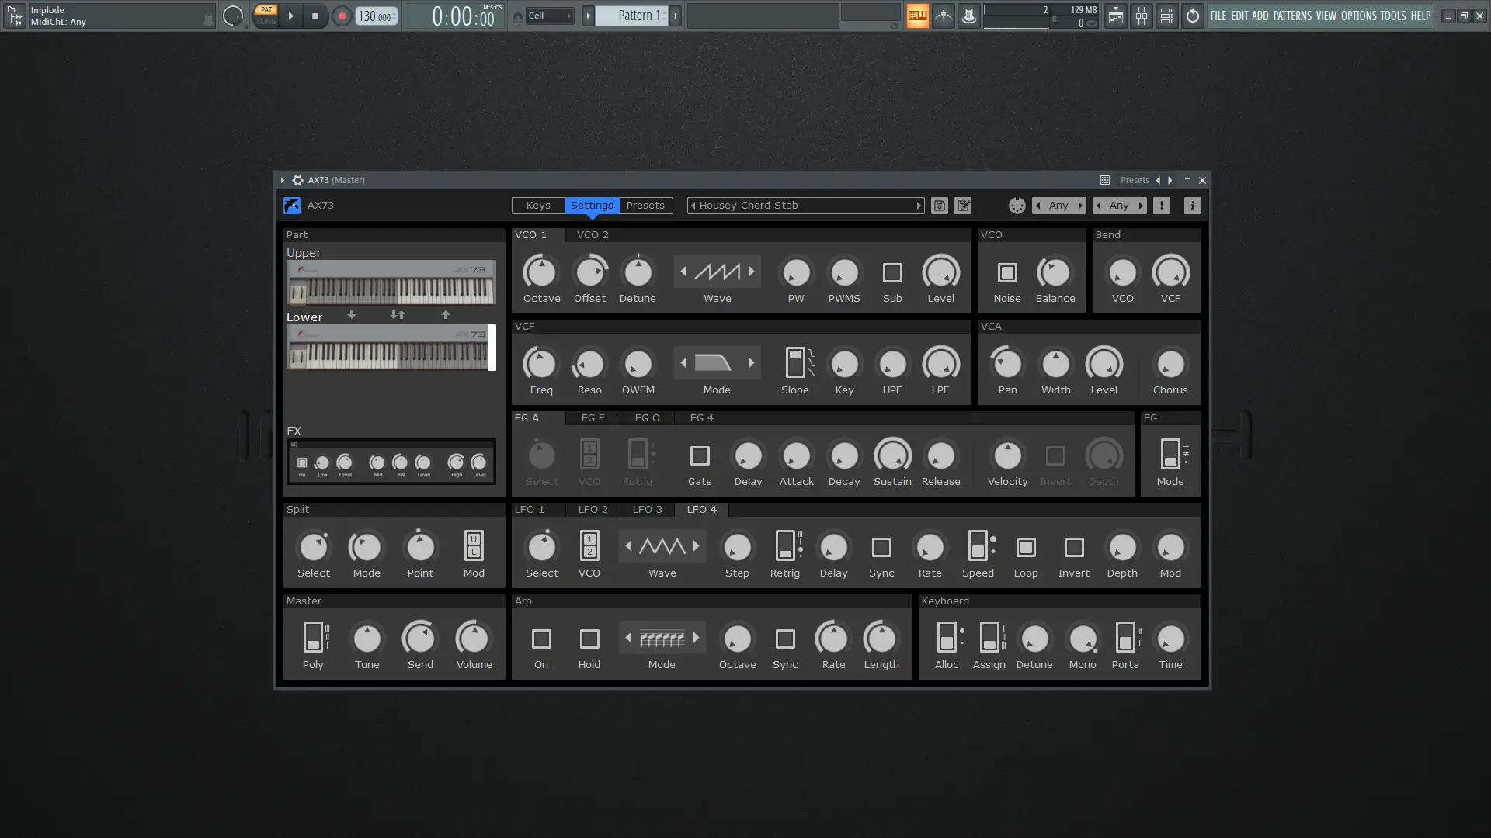Save the AX73 preset with disk icon
The width and height of the screenshot is (1491, 838).
[x=939, y=206]
